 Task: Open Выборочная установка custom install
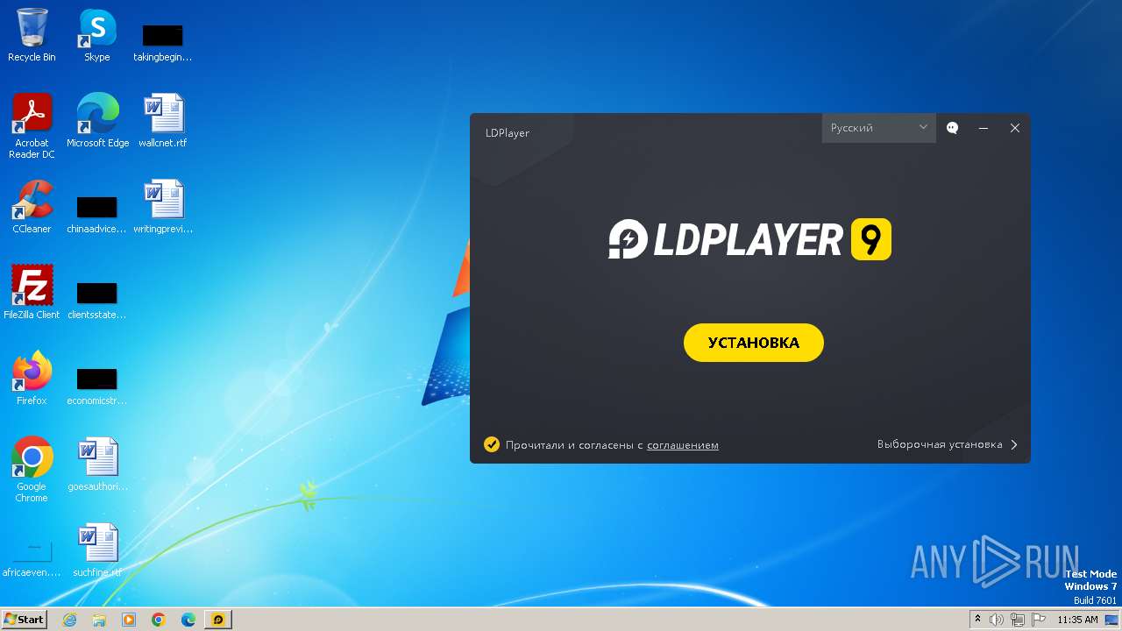point(948,444)
